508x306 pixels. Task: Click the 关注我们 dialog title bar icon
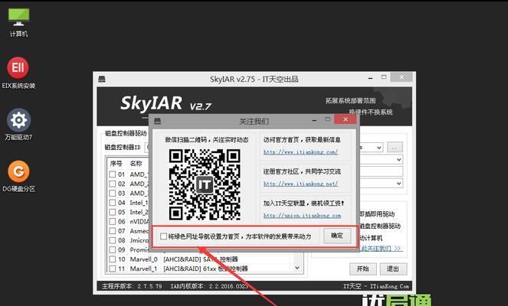tap(157, 121)
